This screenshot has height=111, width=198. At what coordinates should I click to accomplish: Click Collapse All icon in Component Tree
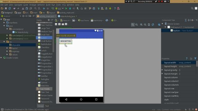click(x=189, y=20)
